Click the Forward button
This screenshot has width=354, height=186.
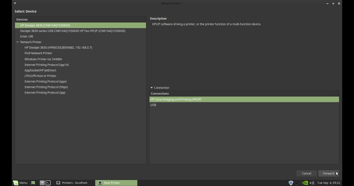click(329, 173)
